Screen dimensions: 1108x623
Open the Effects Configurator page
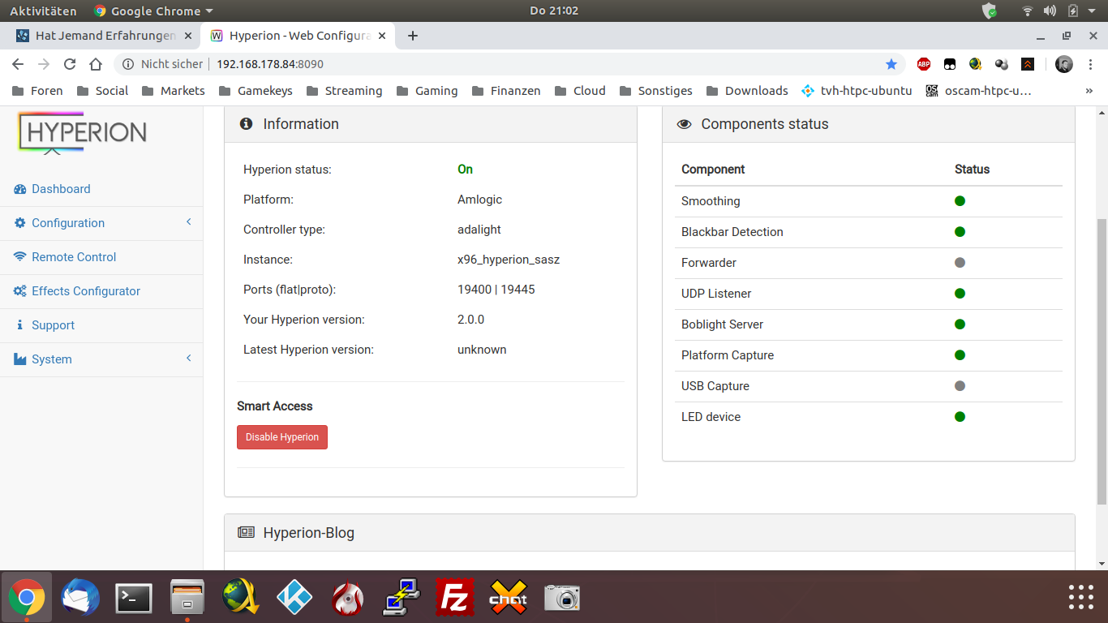(77, 291)
